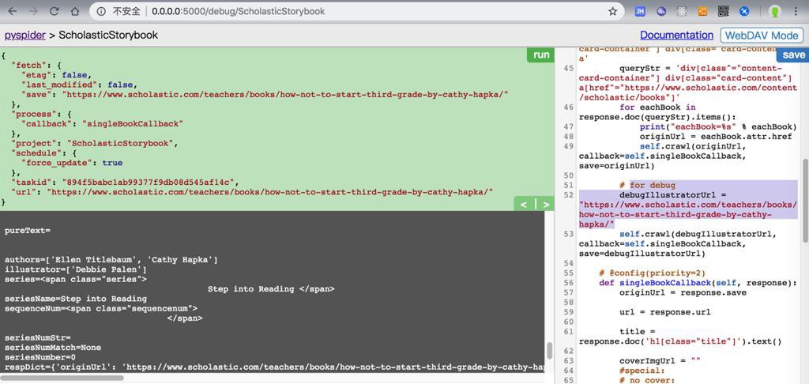Click the seriesNumber=0 output line
This screenshot has height=384, width=809.
coord(40,357)
